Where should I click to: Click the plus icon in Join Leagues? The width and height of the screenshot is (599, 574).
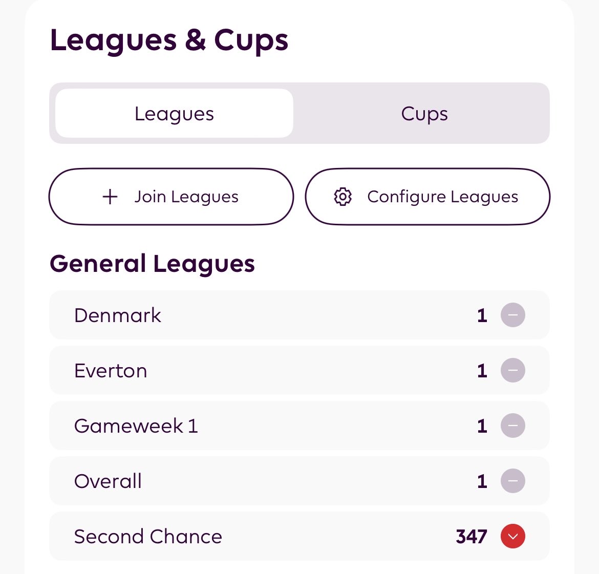click(110, 197)
